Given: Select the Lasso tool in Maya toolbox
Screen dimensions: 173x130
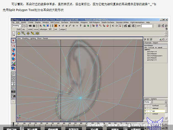Looking at the screenshot, I should click(13, 45).
